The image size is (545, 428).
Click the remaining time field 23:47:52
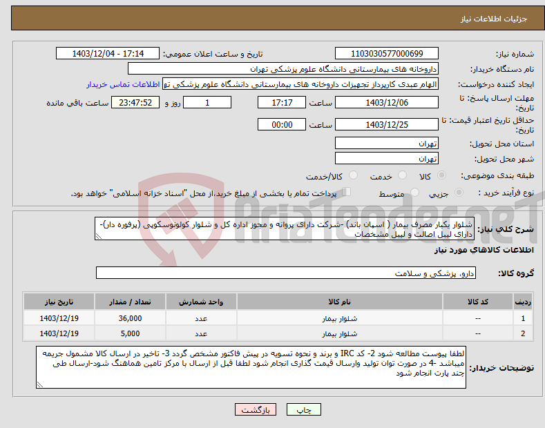(x=135, y=102)
